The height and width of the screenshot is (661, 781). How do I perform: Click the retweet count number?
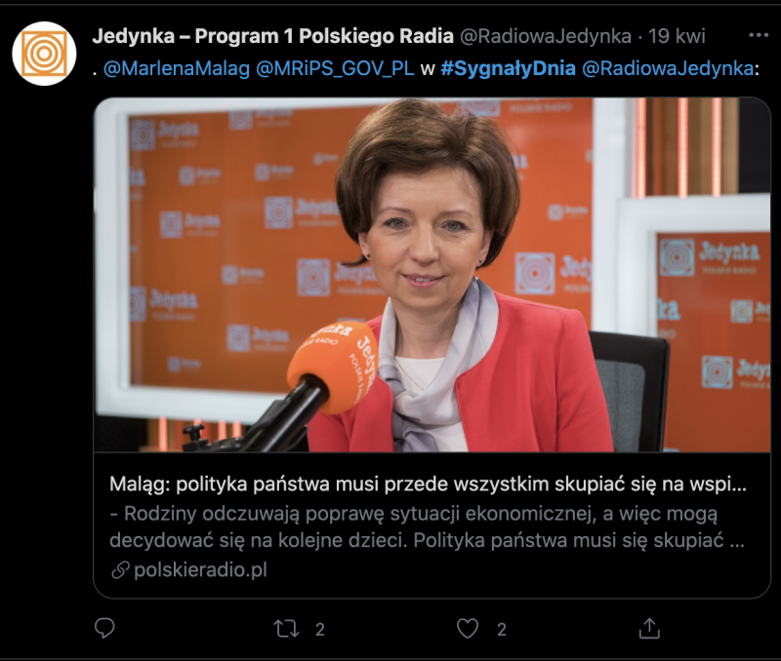[320, 630]
